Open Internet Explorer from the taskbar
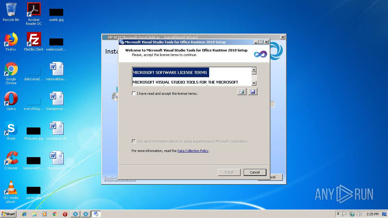388x218 pixels. pyautogui.click(x=24, y=214)
